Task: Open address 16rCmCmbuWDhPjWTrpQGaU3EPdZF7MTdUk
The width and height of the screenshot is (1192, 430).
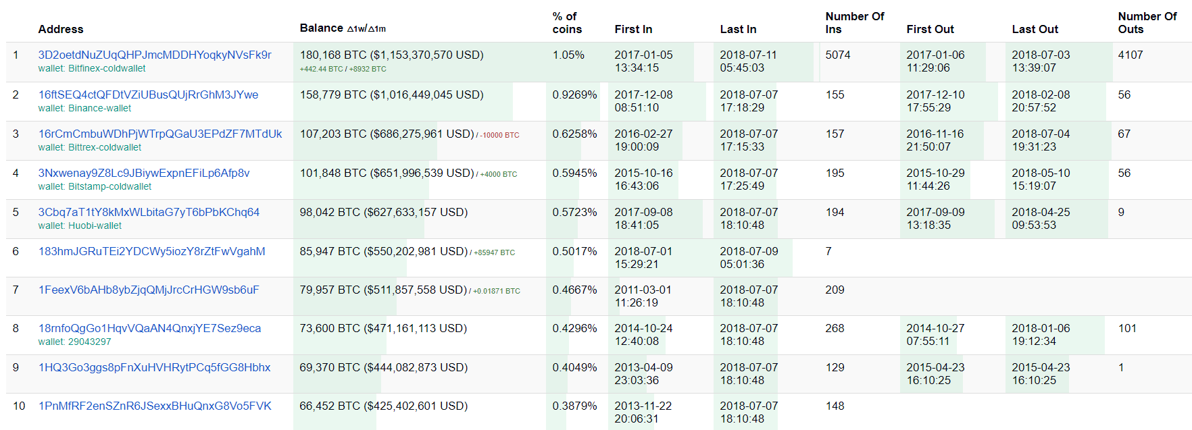Action: pyautogui.click(x=160, y=134)
